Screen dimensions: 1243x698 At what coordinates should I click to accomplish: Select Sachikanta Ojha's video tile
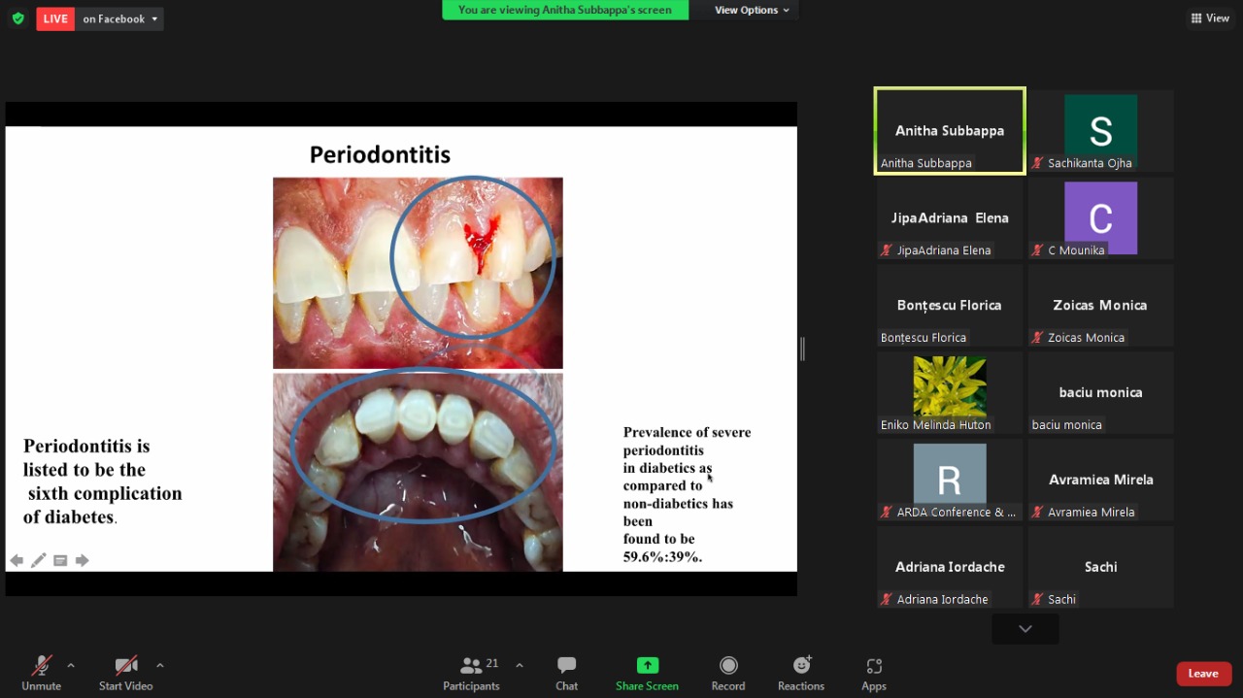tap(1100, 131)
